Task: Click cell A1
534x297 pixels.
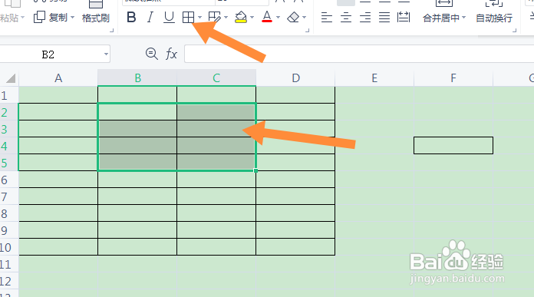Action: pyautogui.click(x=58, y=95)
